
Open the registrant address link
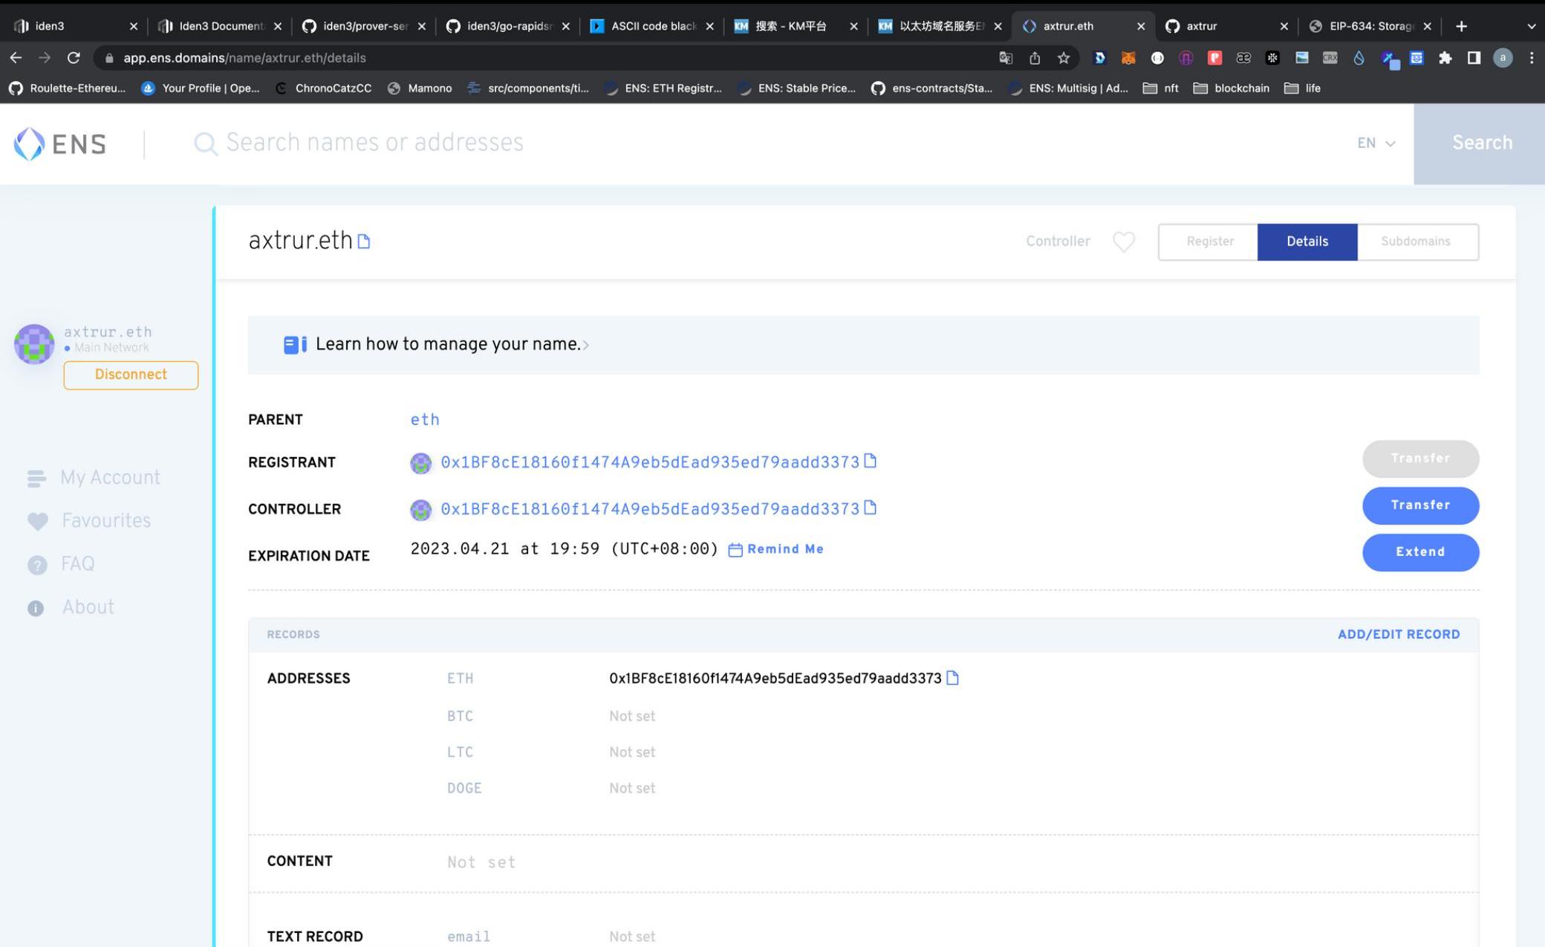650,462
